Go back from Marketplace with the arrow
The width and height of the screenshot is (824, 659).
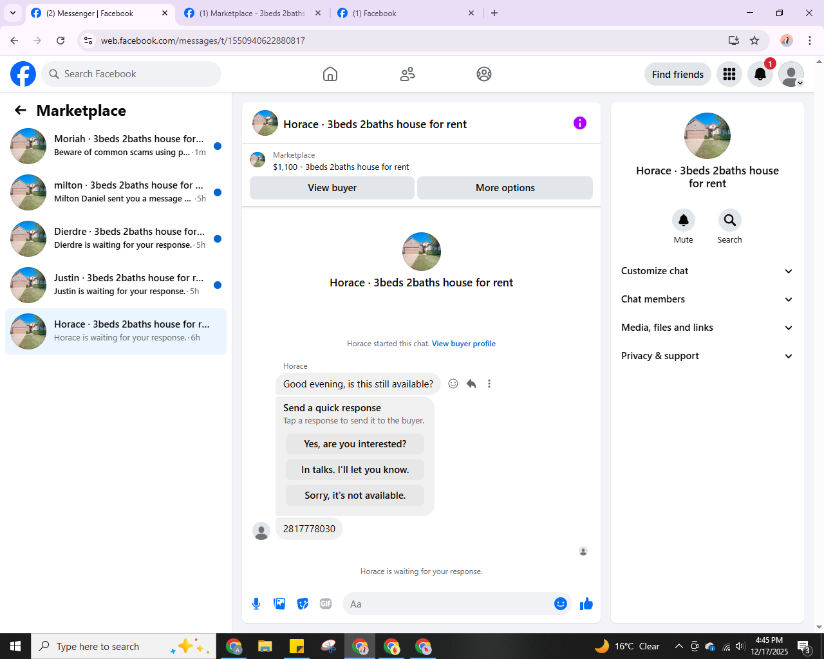point(21,111)
